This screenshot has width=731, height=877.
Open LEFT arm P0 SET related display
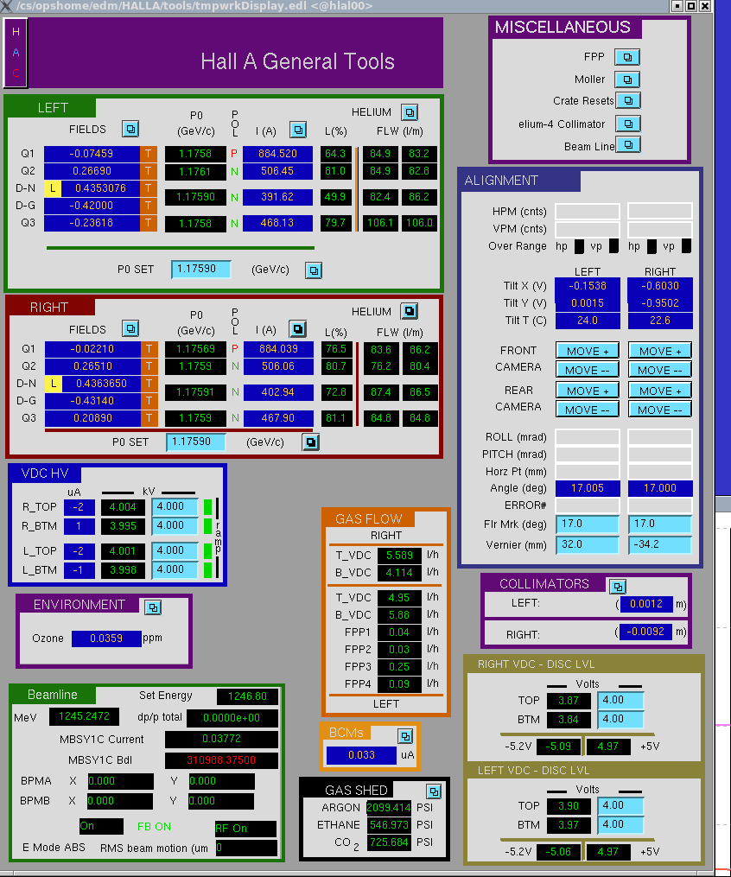click(314, 270)
